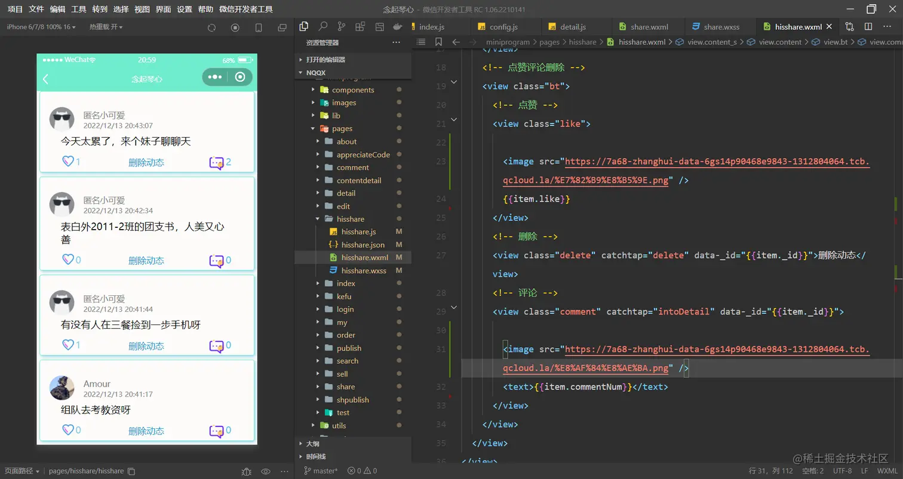Expand the components folder
The height and width of the screenshot is (479, 903).
(352, 90)
